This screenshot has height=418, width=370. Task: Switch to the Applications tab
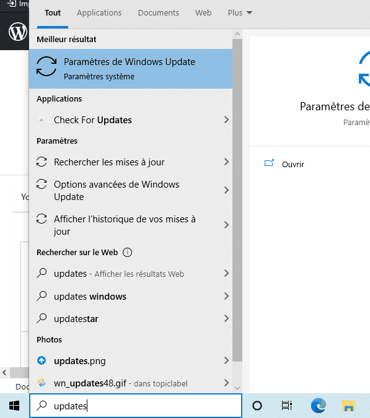[x=99, y=13]
